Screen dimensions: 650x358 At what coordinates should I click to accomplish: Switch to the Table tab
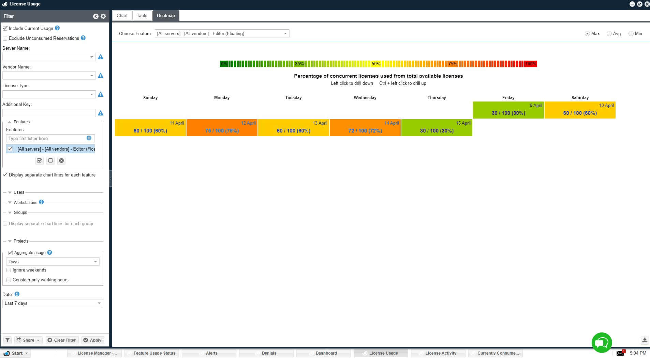point(142,16)
